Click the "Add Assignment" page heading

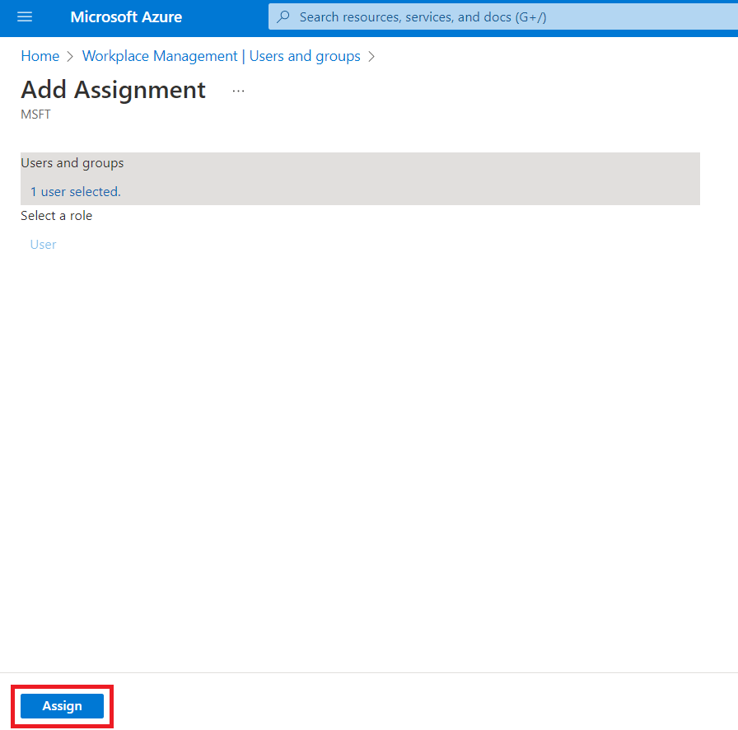coord(114,90)
